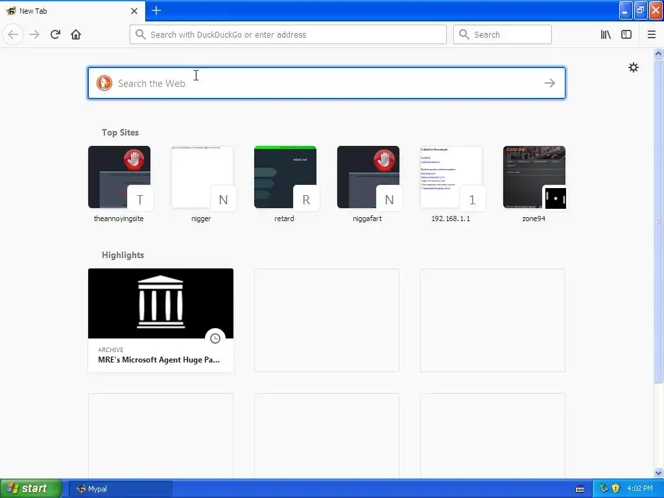
Task: Click the security shield tray icon
Action: coord(616,488)
